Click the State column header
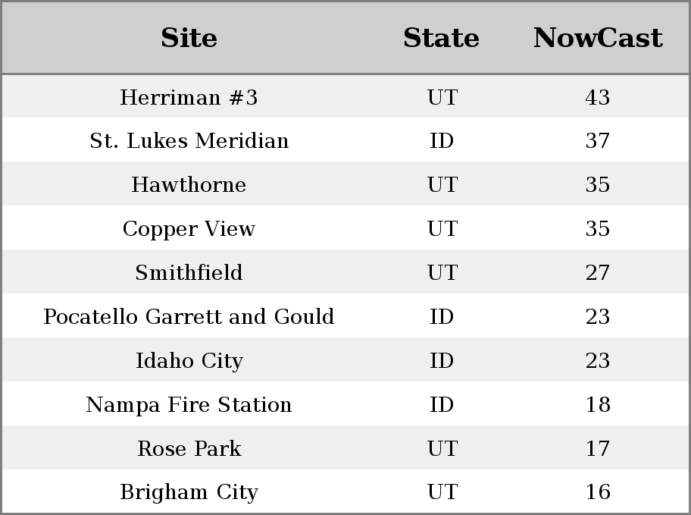 (x=441, y=38)
